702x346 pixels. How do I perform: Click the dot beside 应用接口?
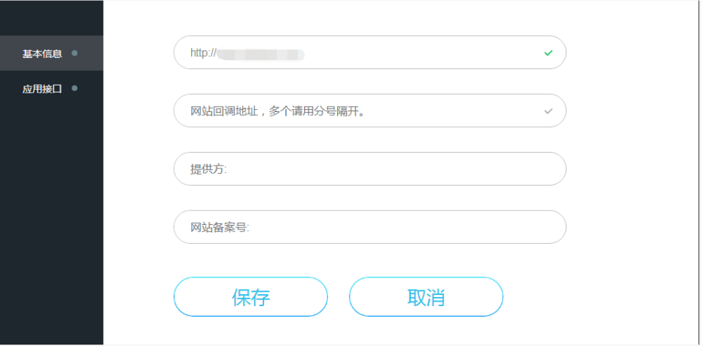click(74, 88)
